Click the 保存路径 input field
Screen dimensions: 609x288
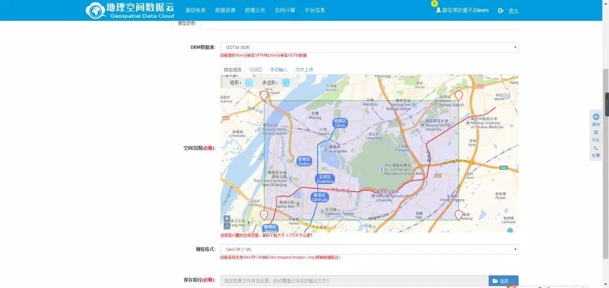pyautogui.click(x=354, y=281)
